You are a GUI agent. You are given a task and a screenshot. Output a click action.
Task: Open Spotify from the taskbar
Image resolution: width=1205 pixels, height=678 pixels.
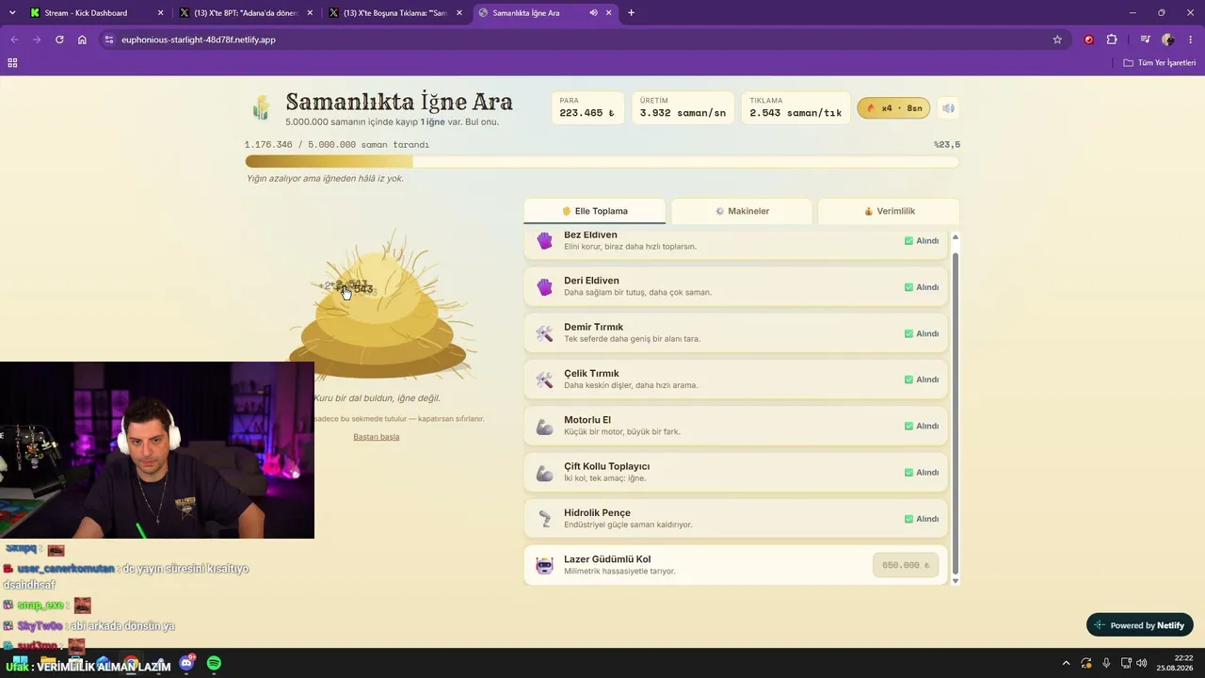(214, 663)
